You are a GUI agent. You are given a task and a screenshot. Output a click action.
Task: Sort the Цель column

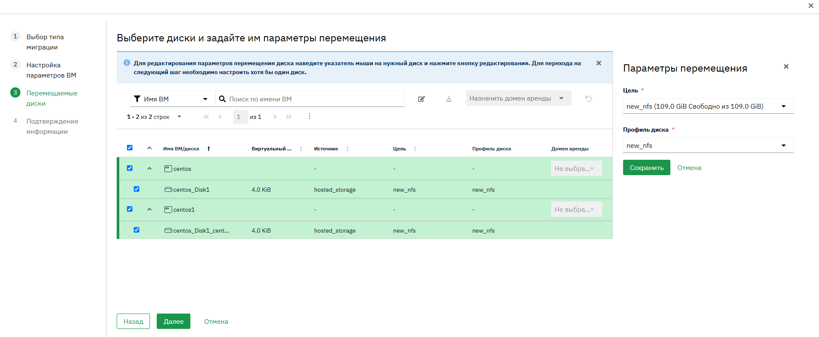click(415, 149)
